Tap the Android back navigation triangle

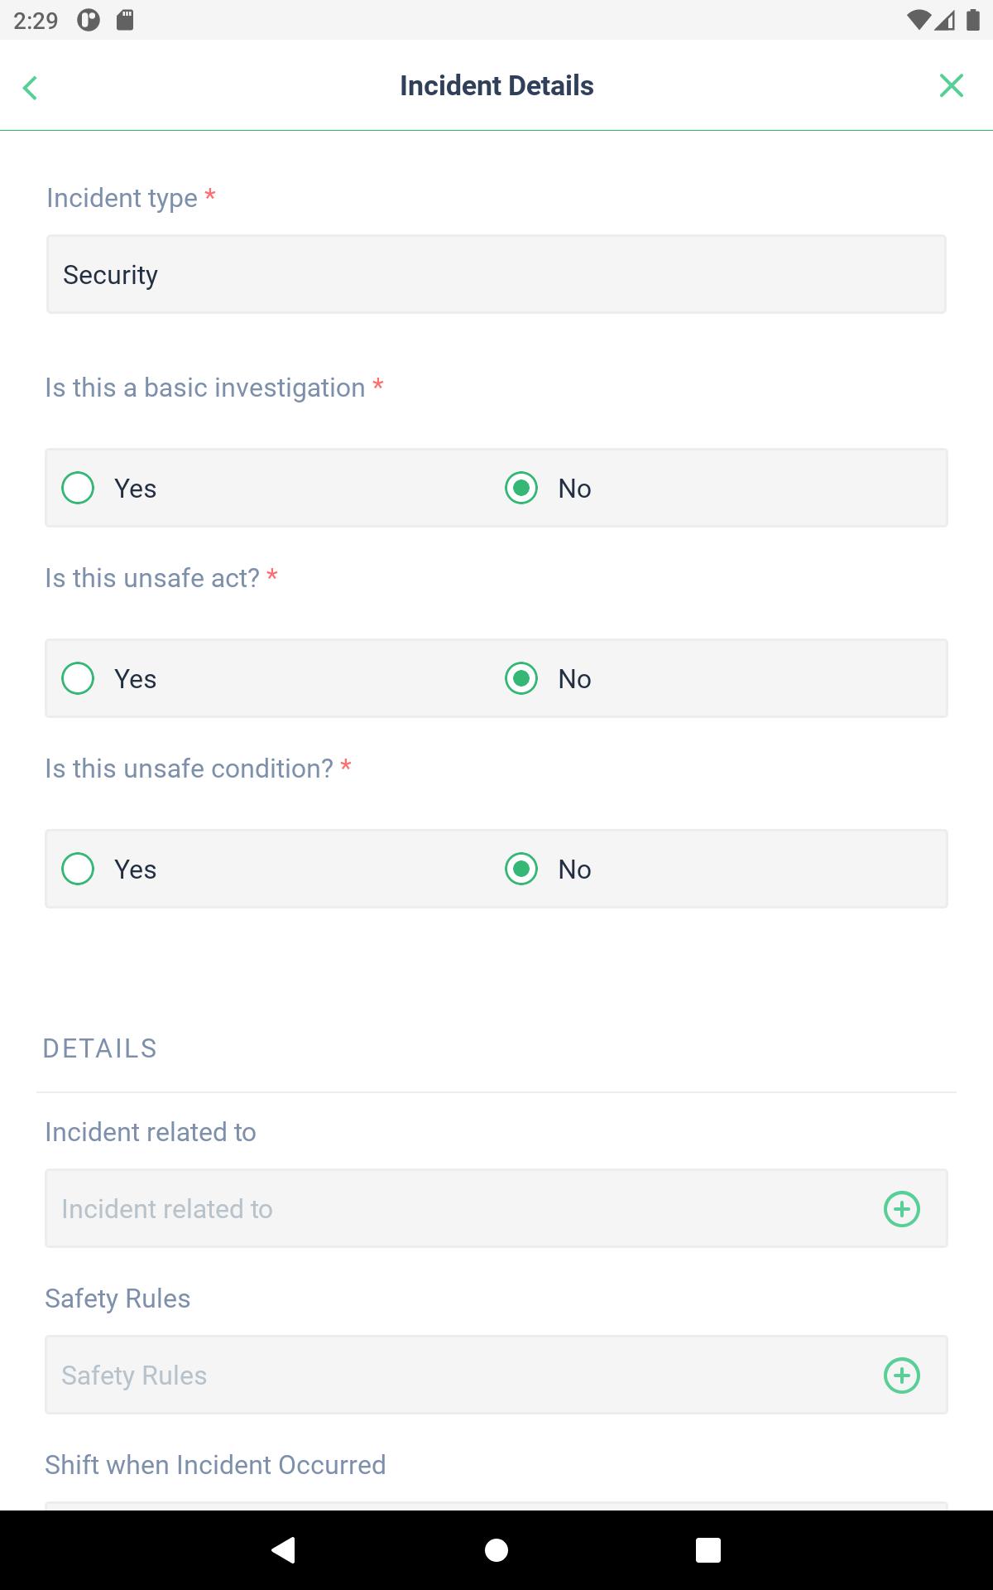click(x=284, y=1549)
